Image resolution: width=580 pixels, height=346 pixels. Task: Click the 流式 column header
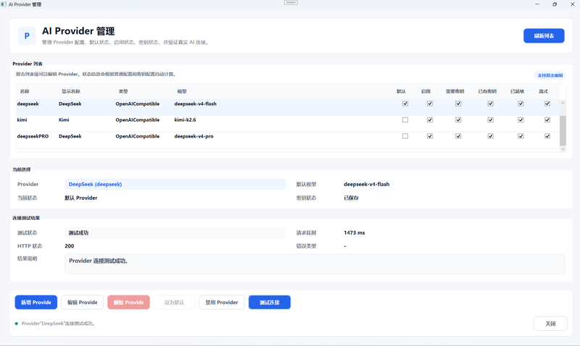[543, 91]
